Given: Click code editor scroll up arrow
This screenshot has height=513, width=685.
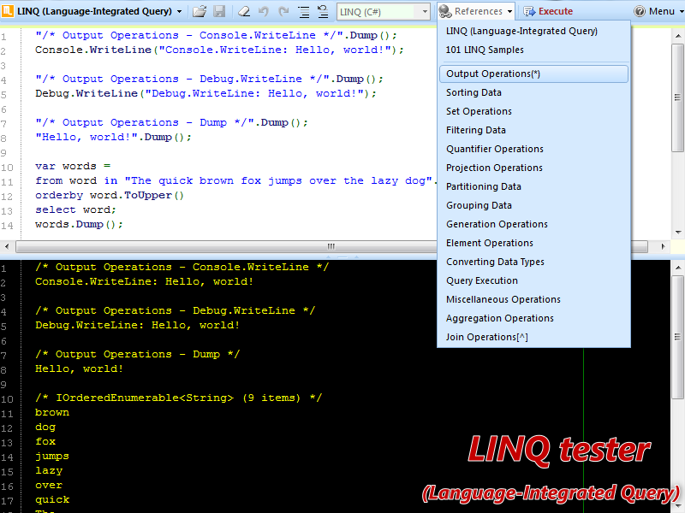Looking at the screenshot, I should point(677,36).
